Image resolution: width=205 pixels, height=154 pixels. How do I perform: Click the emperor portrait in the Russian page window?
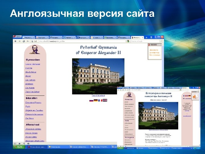pos(129,95)
